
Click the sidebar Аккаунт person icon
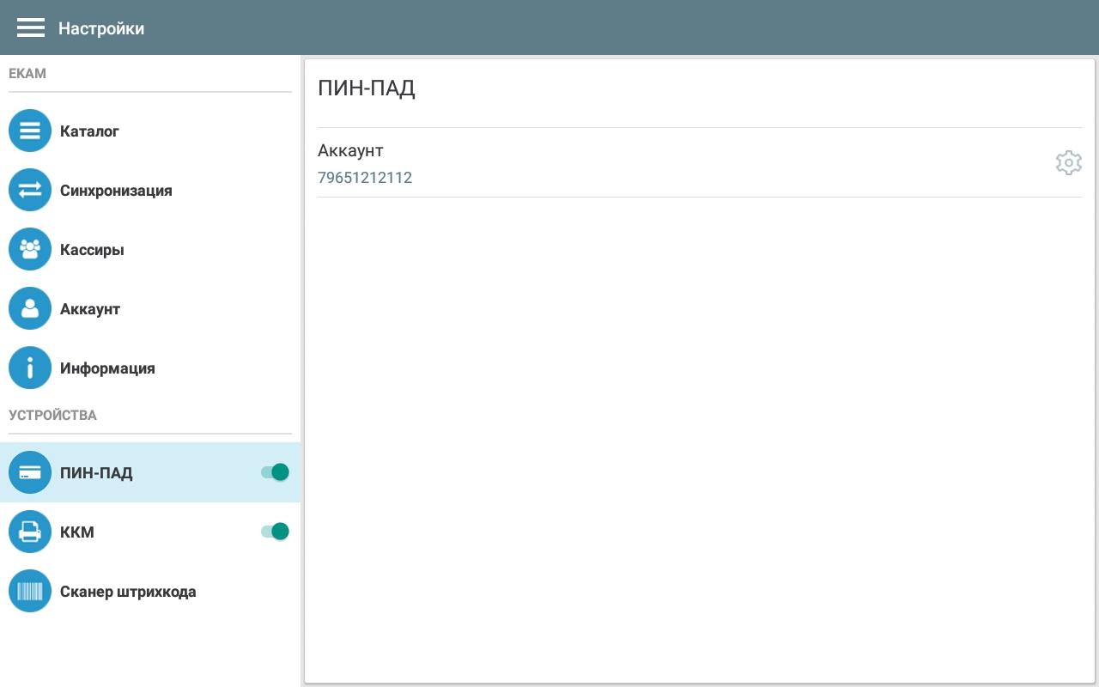click(30, 309)
